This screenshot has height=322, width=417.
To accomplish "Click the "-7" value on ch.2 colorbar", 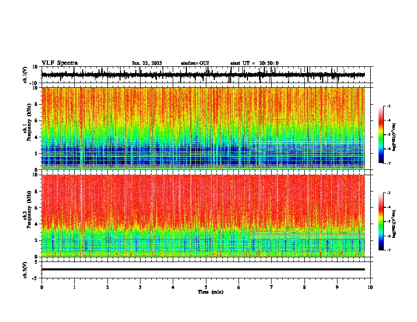I will coord(388,250).
